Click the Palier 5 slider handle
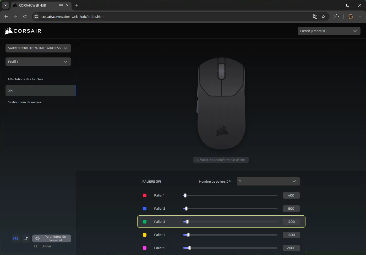 click(x=189, y=248)
